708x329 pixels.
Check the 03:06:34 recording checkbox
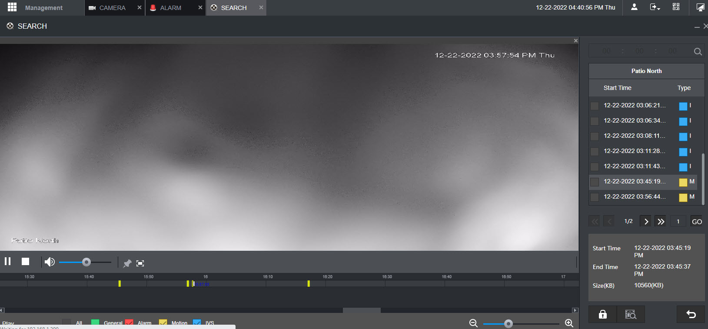[595, 121]
